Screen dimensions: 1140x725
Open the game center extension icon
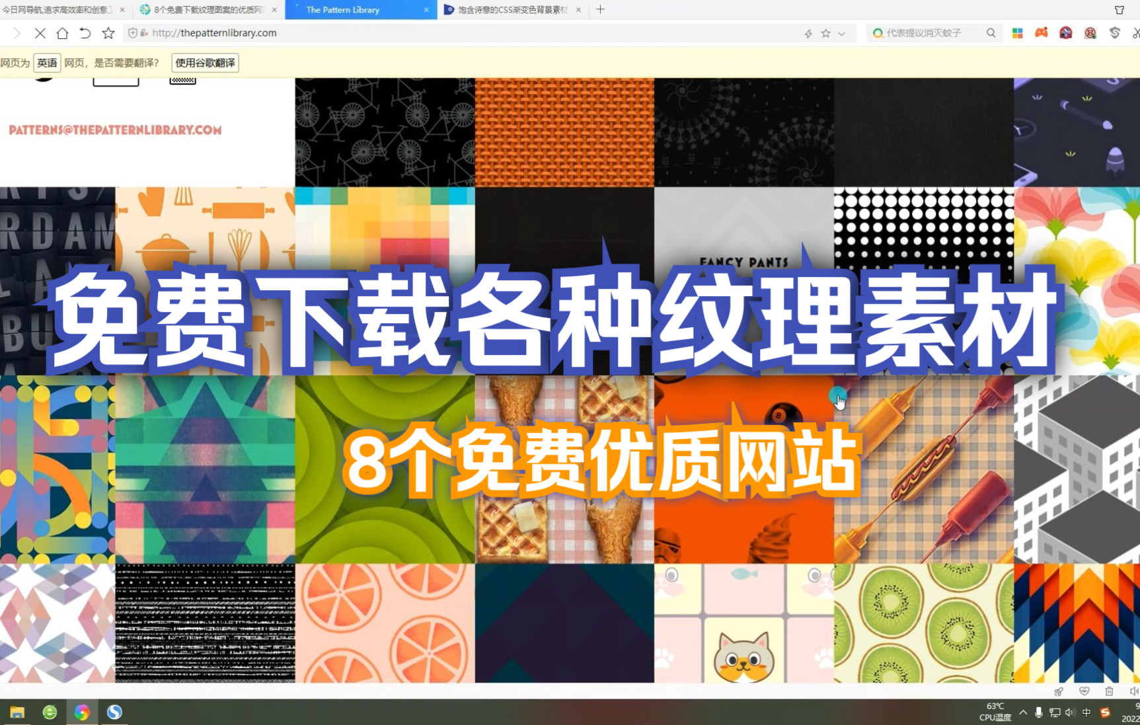(x=1042, y=32)
